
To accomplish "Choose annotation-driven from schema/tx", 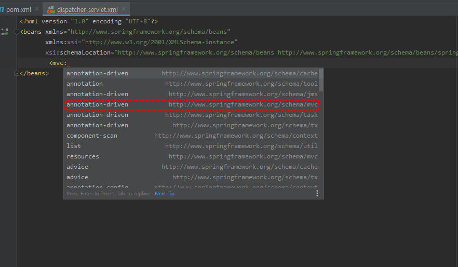I will pos(192,125).
